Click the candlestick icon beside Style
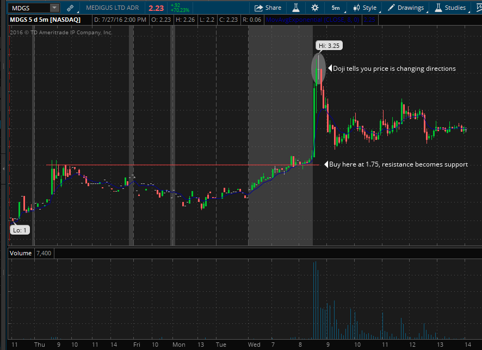Image resolution: width=482 pixels, height=350 pixels. click(x=356, y=8)
